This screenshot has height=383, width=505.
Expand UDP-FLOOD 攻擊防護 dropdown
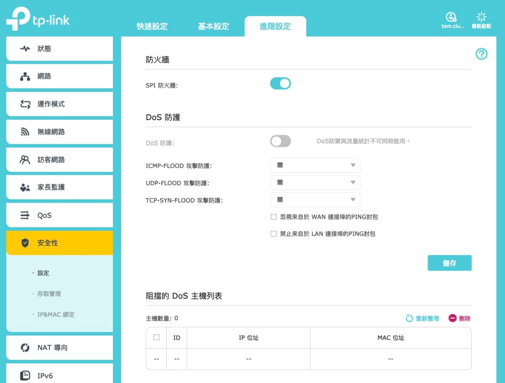point(315,182)
